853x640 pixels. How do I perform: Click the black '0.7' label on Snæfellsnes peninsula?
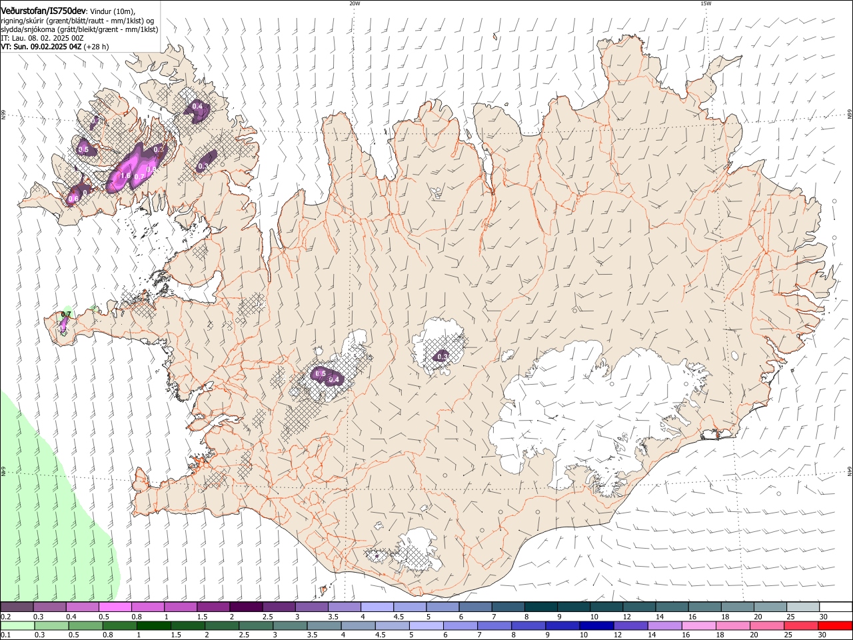[66, 314]
